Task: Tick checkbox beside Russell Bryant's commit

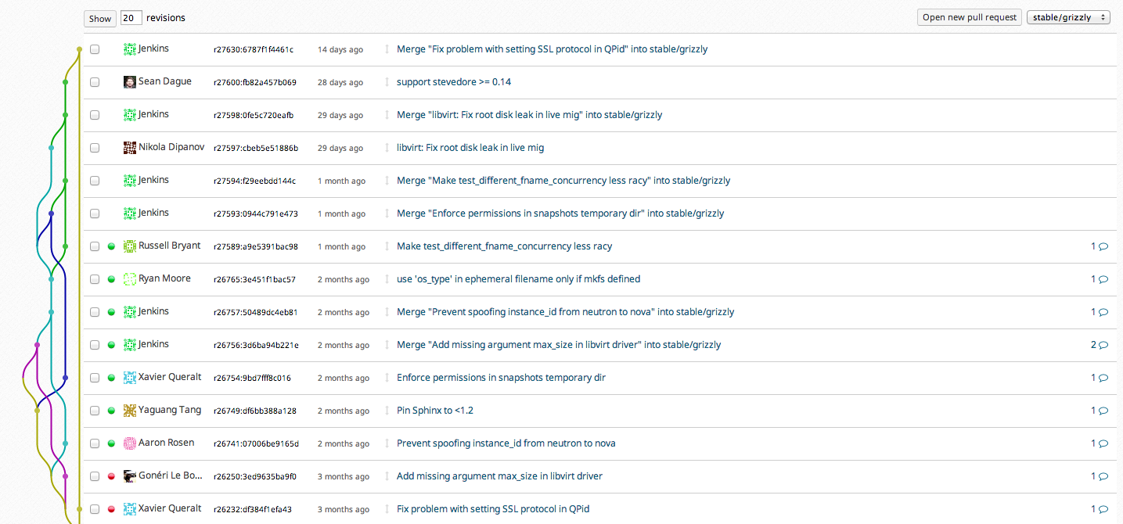Action: [95, 246]
